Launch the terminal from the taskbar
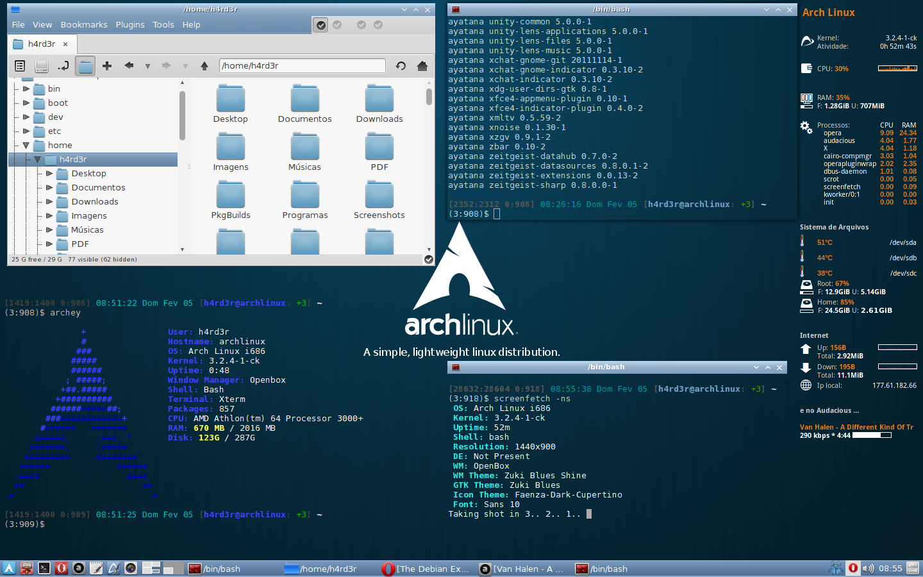This screenshot has width=923, height=577. coord(44,568)
